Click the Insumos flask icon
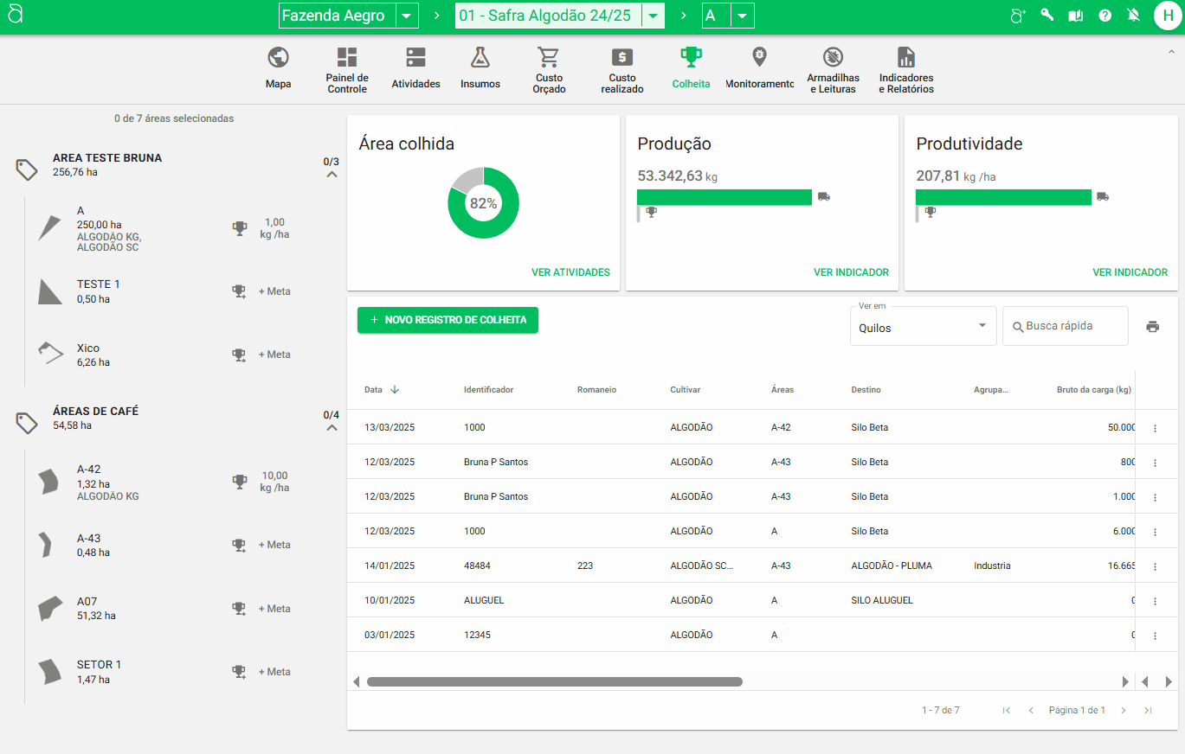Viewport: 1185px width, 754px height. (x=480, y=58)
